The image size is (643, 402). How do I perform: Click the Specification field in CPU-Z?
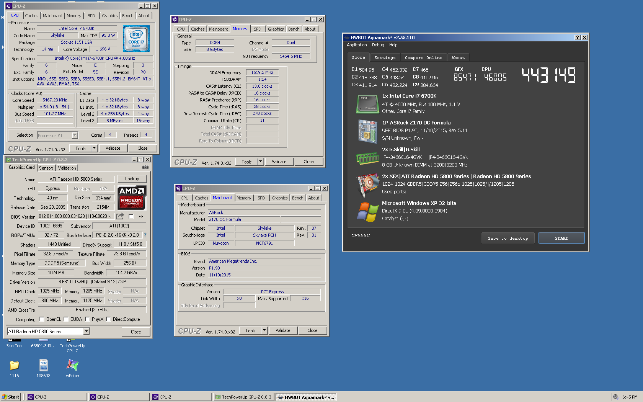pyautogui.click(x=95, y=59)
